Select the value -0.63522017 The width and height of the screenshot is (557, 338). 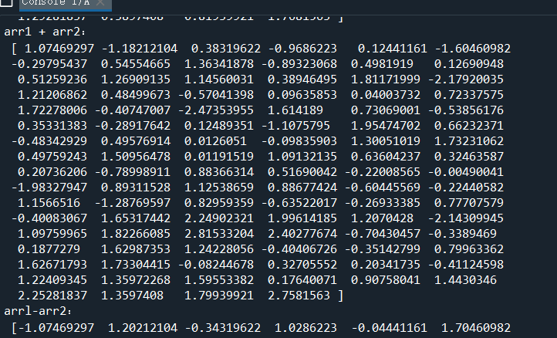click(x=299, y=203)
